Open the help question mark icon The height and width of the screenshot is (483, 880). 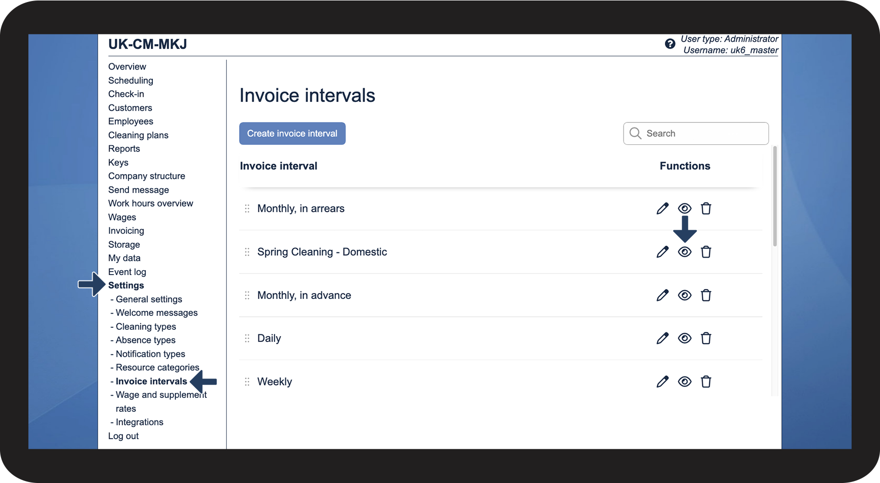coord(670,44)
